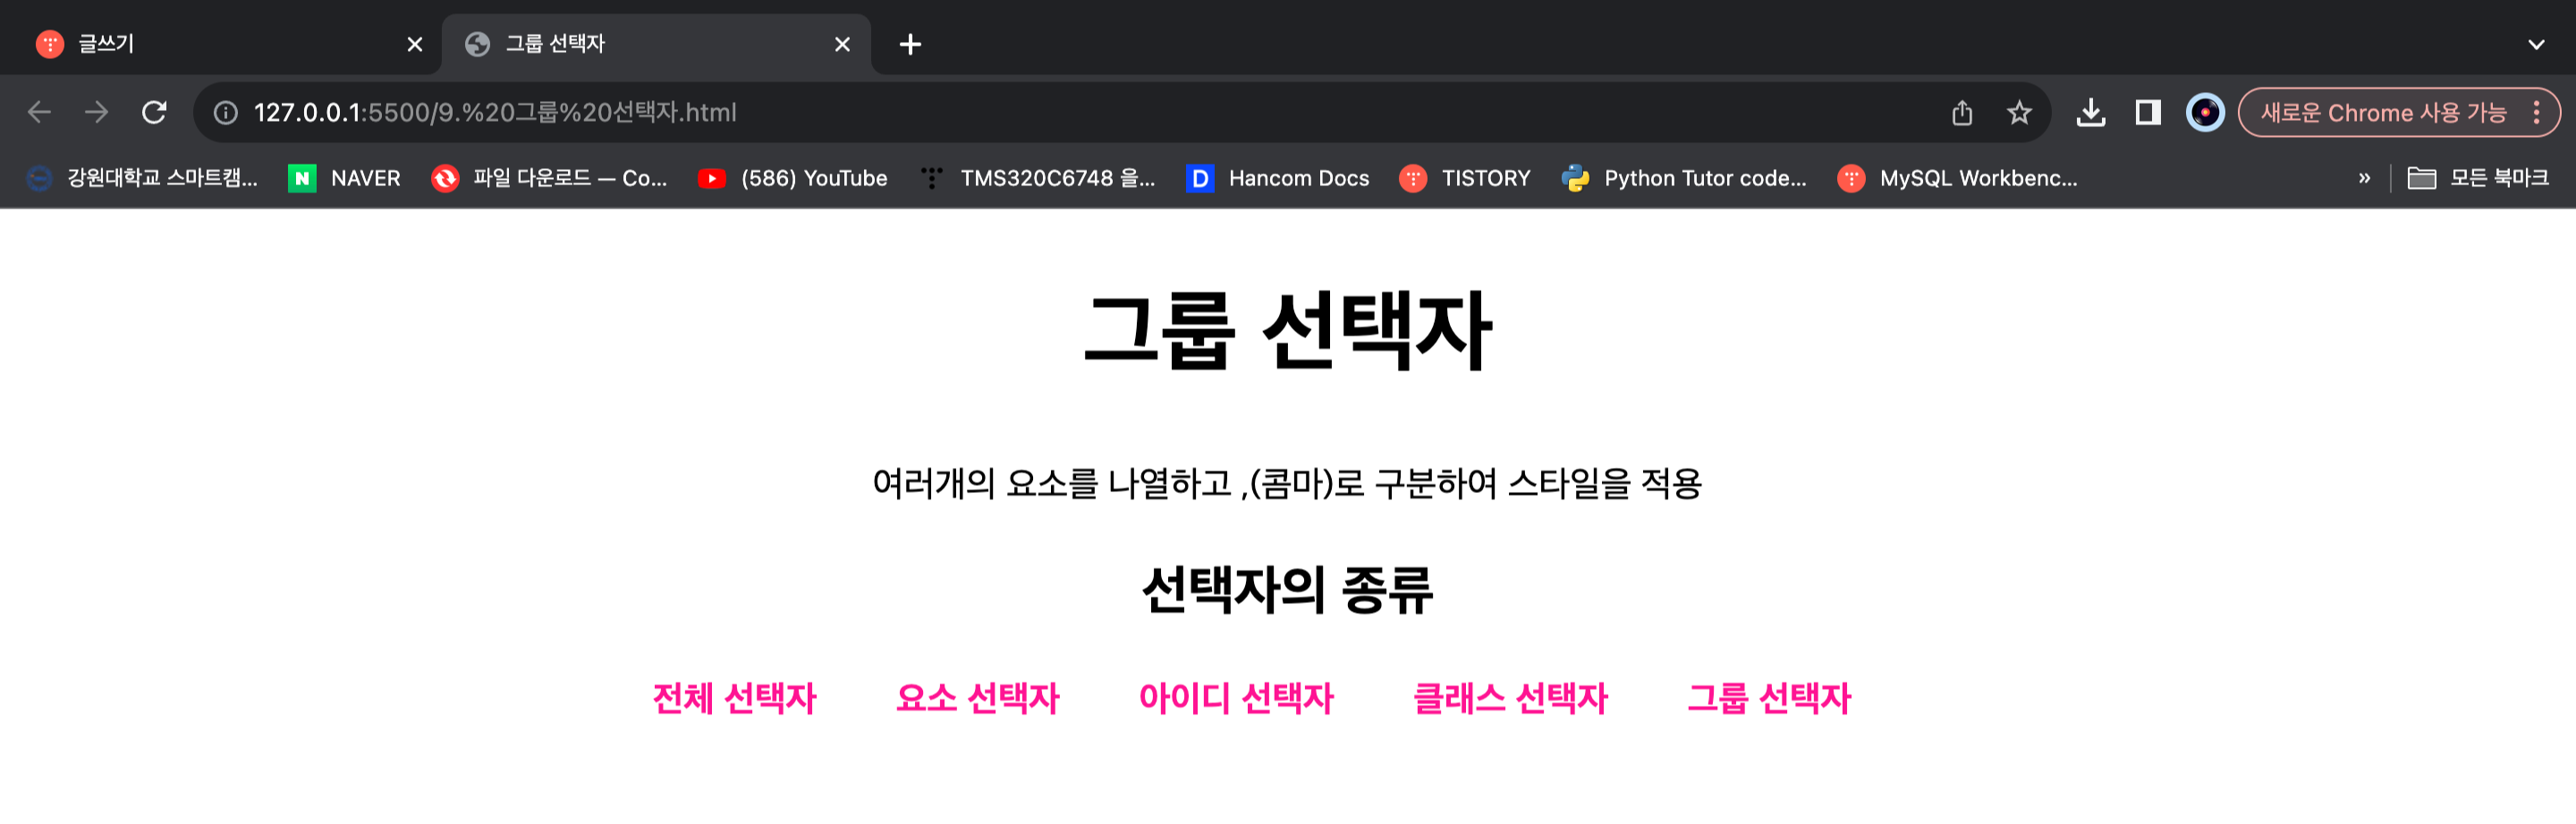Close the 그룹 선택자 tab
This screenshot has width=2576, height=824.
pyautogui.click(x=842, y=44)
